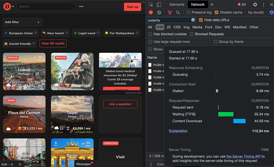Open the Add filter dropdown
274x167 pixels.
22,22
